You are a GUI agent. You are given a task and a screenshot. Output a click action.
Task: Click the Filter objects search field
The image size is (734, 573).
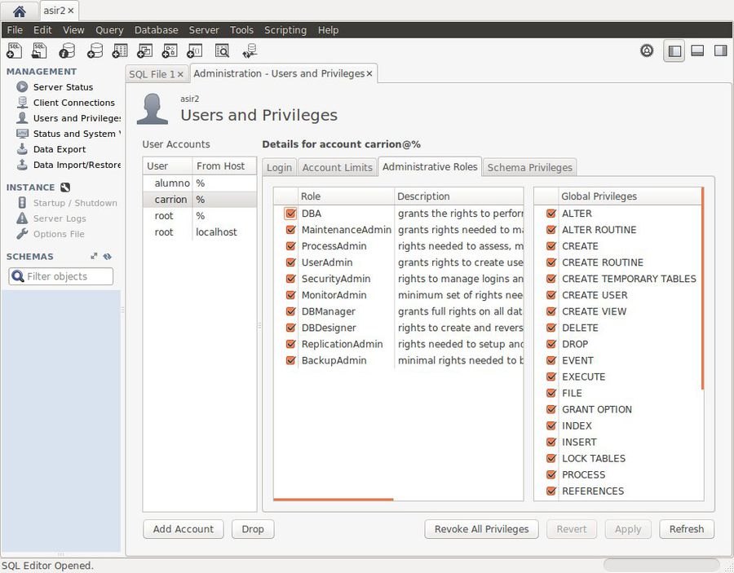61,276
